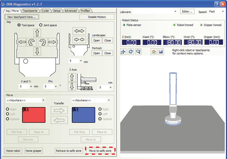
Task: Click the home view icon in 3D toolbar
Action: tap(154, 52)
